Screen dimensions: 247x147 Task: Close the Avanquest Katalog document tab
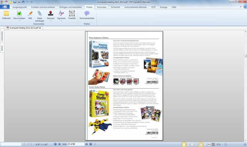(40, 28)
